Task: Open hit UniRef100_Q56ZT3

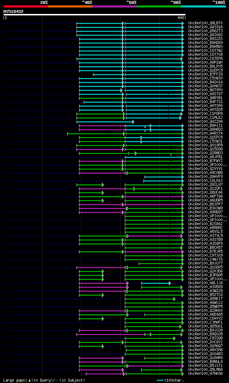Action: 205,31
